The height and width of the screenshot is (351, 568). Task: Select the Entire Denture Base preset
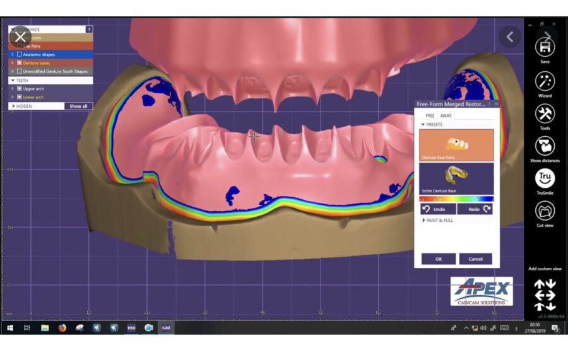(x=456, y=178)
